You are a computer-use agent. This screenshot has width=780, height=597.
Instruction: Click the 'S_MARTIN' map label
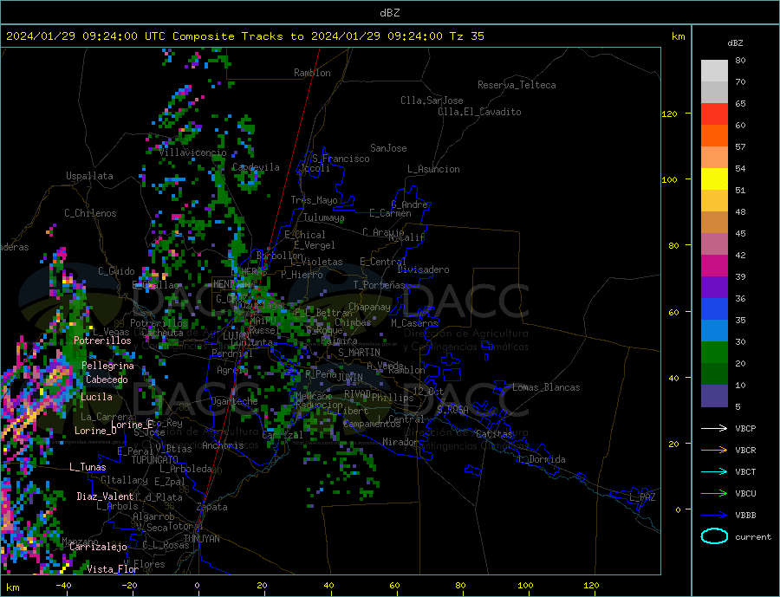[x=359, y=353]
